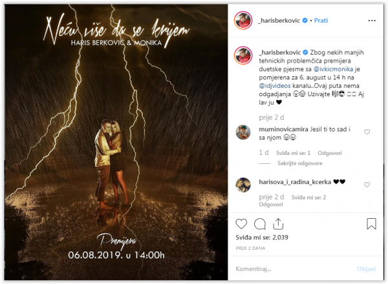Open the three-dot more options menu
The image size is (388, 284).
tap(372, 21)
